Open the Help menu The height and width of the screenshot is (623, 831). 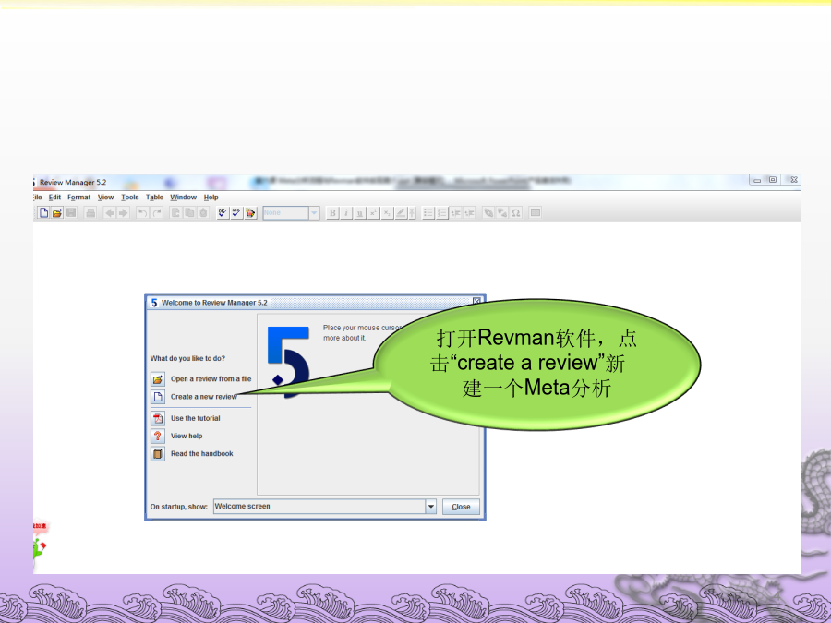tap(211, 198)
